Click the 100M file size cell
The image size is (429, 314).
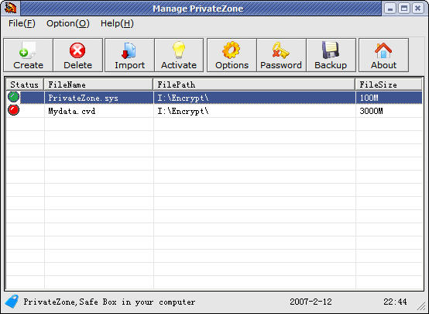click(x=369, y=98)
